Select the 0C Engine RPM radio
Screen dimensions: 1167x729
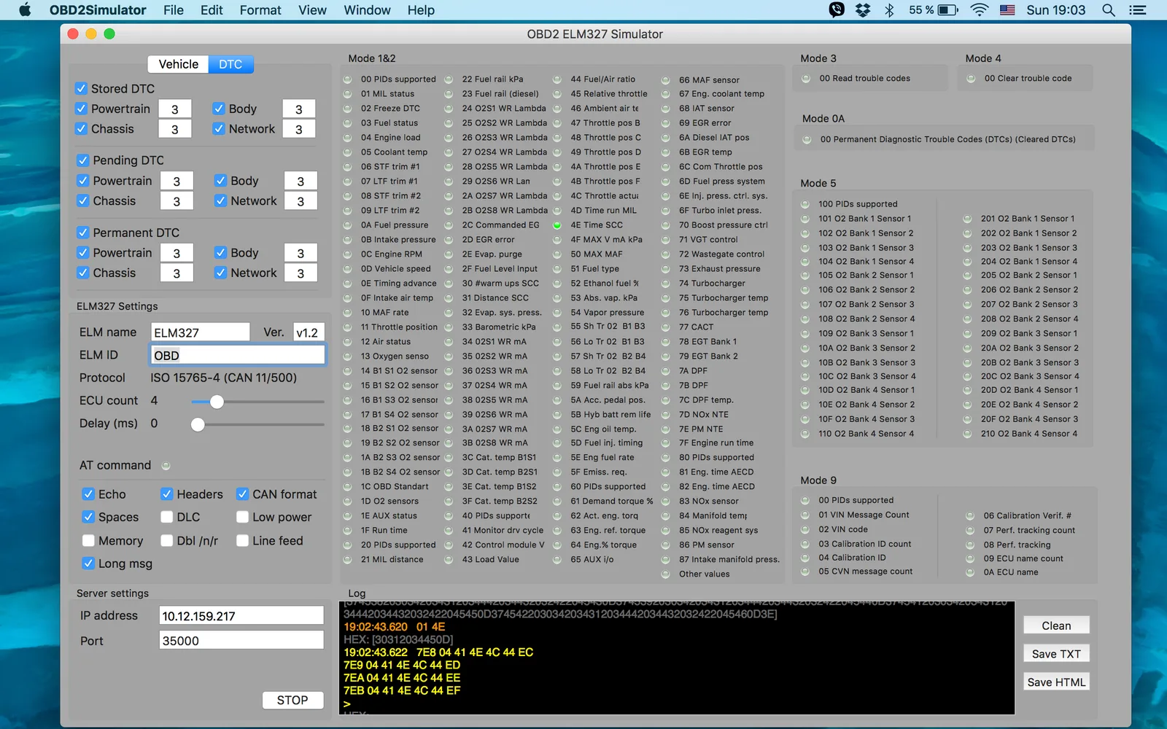pyautogui.click(x=347, y=254)
